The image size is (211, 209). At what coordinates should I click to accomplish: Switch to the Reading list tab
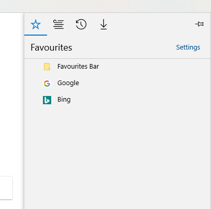pyautogui.click(x=58, y=24)
